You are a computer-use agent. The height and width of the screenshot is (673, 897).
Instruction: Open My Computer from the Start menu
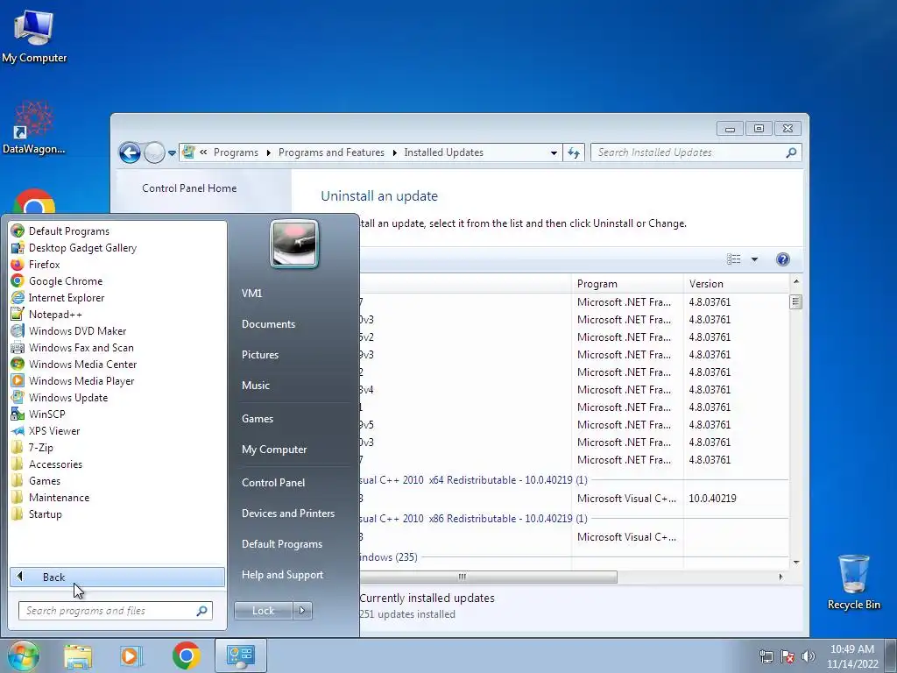click(x=274, y=450)
